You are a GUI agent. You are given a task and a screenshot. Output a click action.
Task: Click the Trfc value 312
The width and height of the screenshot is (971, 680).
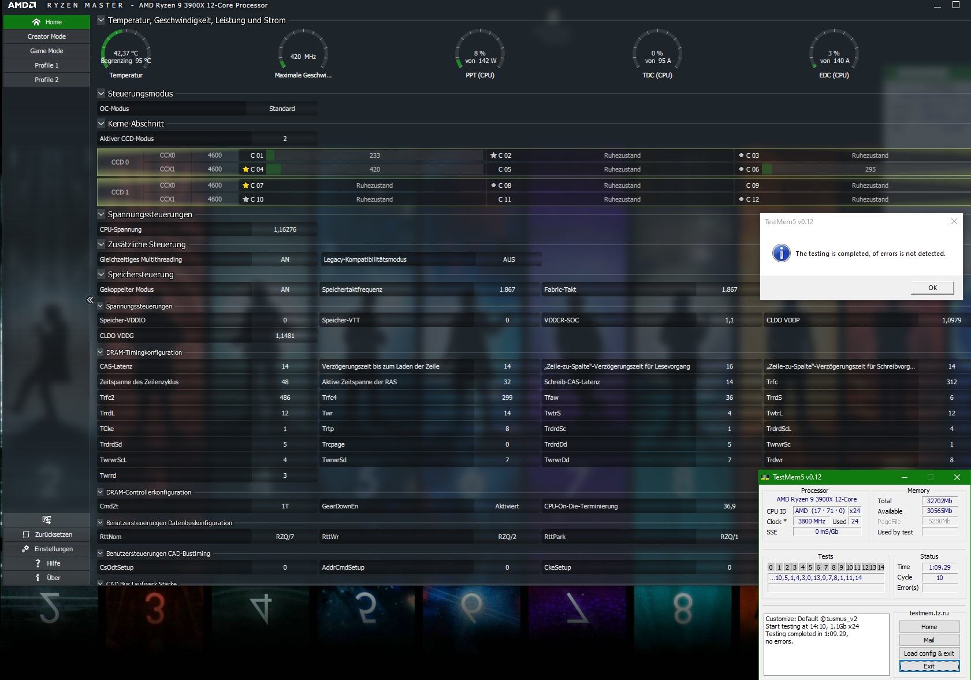951,382
